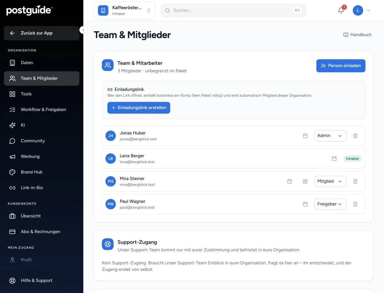This screenshot has height=293, width=384.
Task: Click the MS avatar of Mira Steiner
Action: point(111,181)
